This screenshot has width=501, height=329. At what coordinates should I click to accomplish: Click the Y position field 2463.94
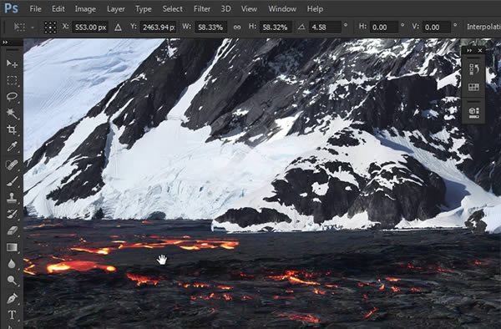tap(158, 28)
